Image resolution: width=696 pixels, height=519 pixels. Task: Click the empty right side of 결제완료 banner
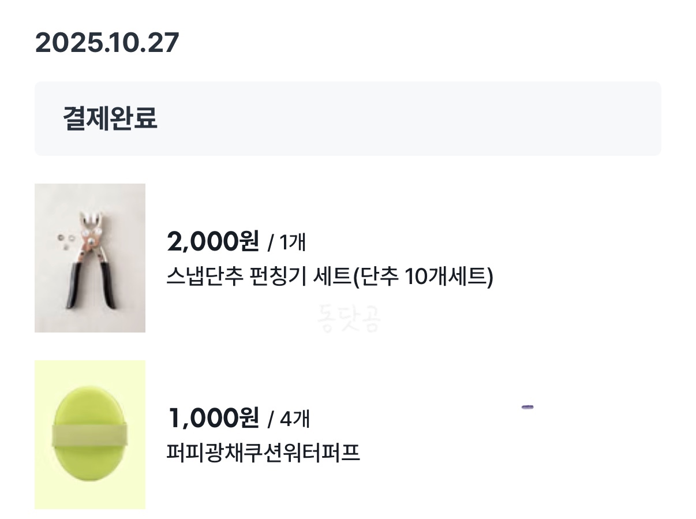(x=462, y=118)
